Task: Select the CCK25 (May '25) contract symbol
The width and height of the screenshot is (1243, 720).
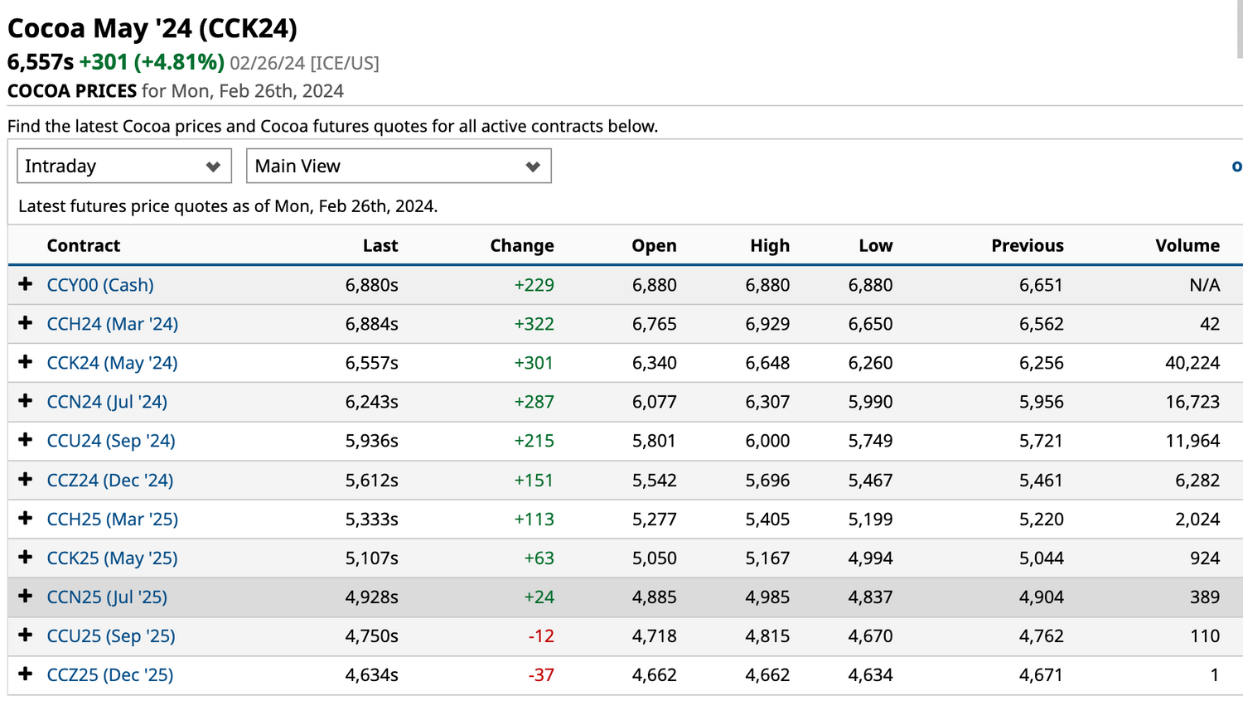Action: (x=112, y=558)
